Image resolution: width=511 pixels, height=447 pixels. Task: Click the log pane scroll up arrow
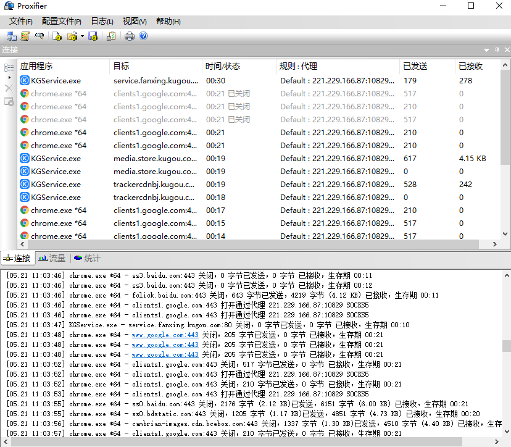coord(507,276)
